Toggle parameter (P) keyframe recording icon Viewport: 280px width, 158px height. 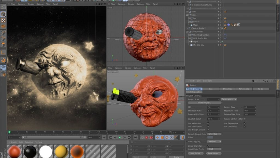coord(171,137)
